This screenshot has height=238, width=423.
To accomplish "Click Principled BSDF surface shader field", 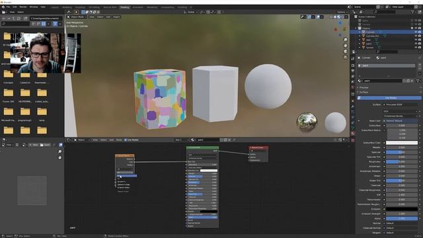I will (401, 104).
